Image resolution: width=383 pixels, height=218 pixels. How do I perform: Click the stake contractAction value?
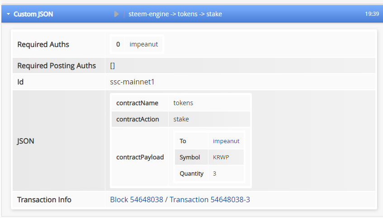point(181,119)
